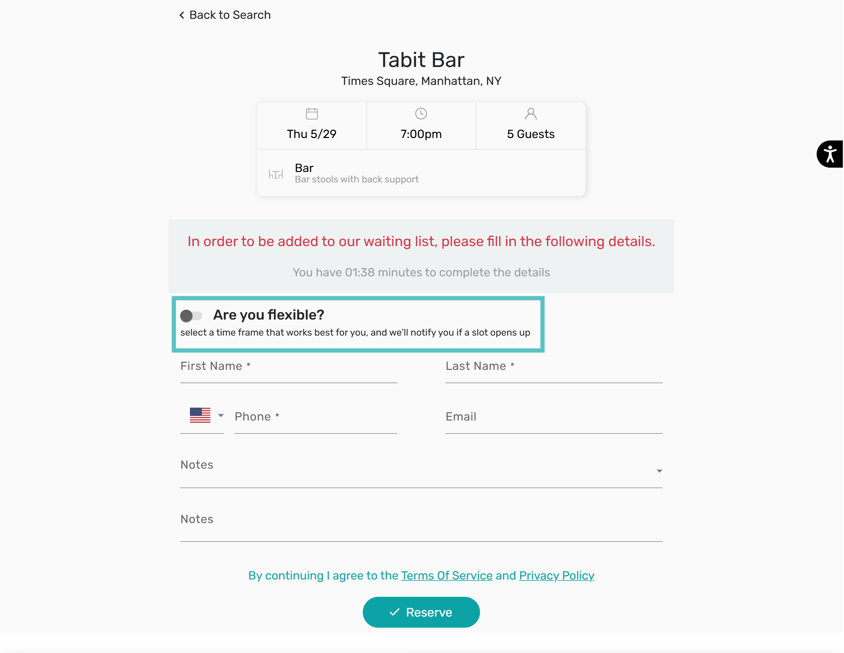
Task: Enable the 'Are you flexible?' toggle
Action: pos(191,316)
